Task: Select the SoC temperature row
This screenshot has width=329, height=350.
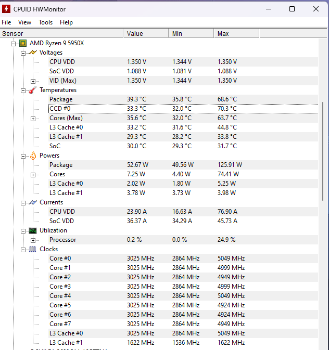Action: pyautogui.click(x=183, y=146)
